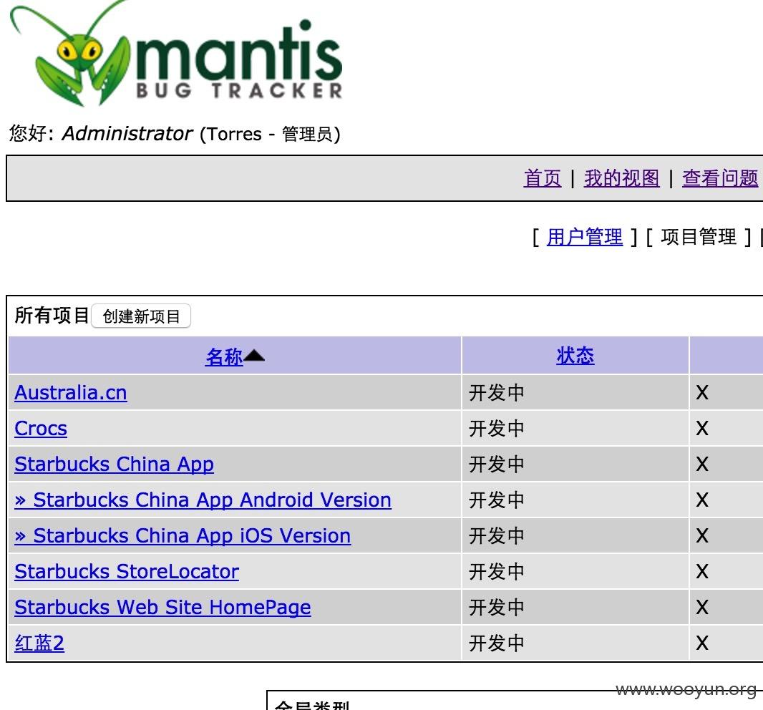Open the Starbucks China App project
Screen dimensions: 763x710
[x=114, y=465]
